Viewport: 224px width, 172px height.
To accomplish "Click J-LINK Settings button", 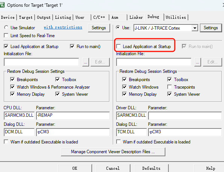I will pyautogui.click(x=211, y=28).
